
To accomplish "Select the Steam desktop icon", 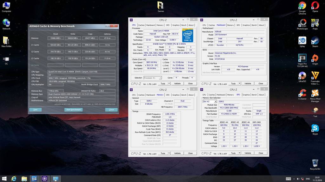I will tap(315, 42).
